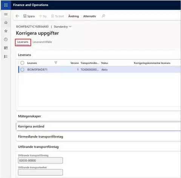The height and width of the screenshot is (178, 181).
Task: Open the Leverans column filter icon
Action: [56, 63]
